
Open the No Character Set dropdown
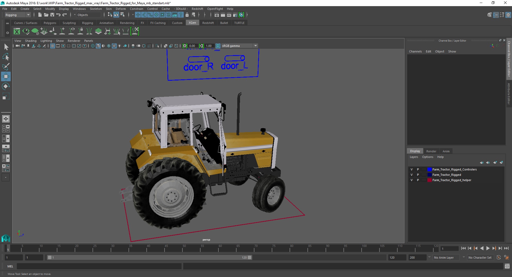pyautogui.click(x=480, y=258)
